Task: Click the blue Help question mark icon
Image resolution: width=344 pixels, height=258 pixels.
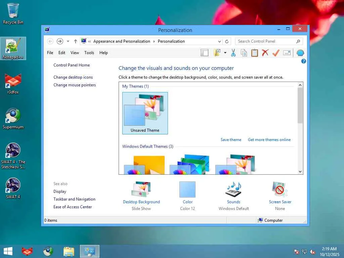Action: tap(303, 61)
